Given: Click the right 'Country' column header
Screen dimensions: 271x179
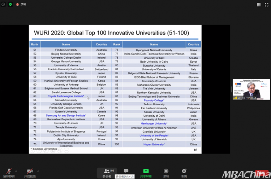Looking at the screenshot, I should click(193, 44).
